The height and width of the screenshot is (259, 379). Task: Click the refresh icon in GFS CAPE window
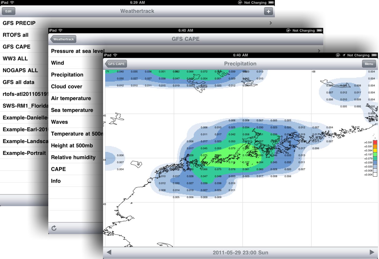coord(54,228)
